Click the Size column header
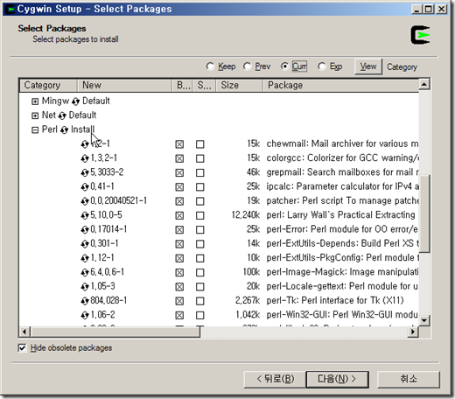455x399 pixels. (x=240, y=85)
